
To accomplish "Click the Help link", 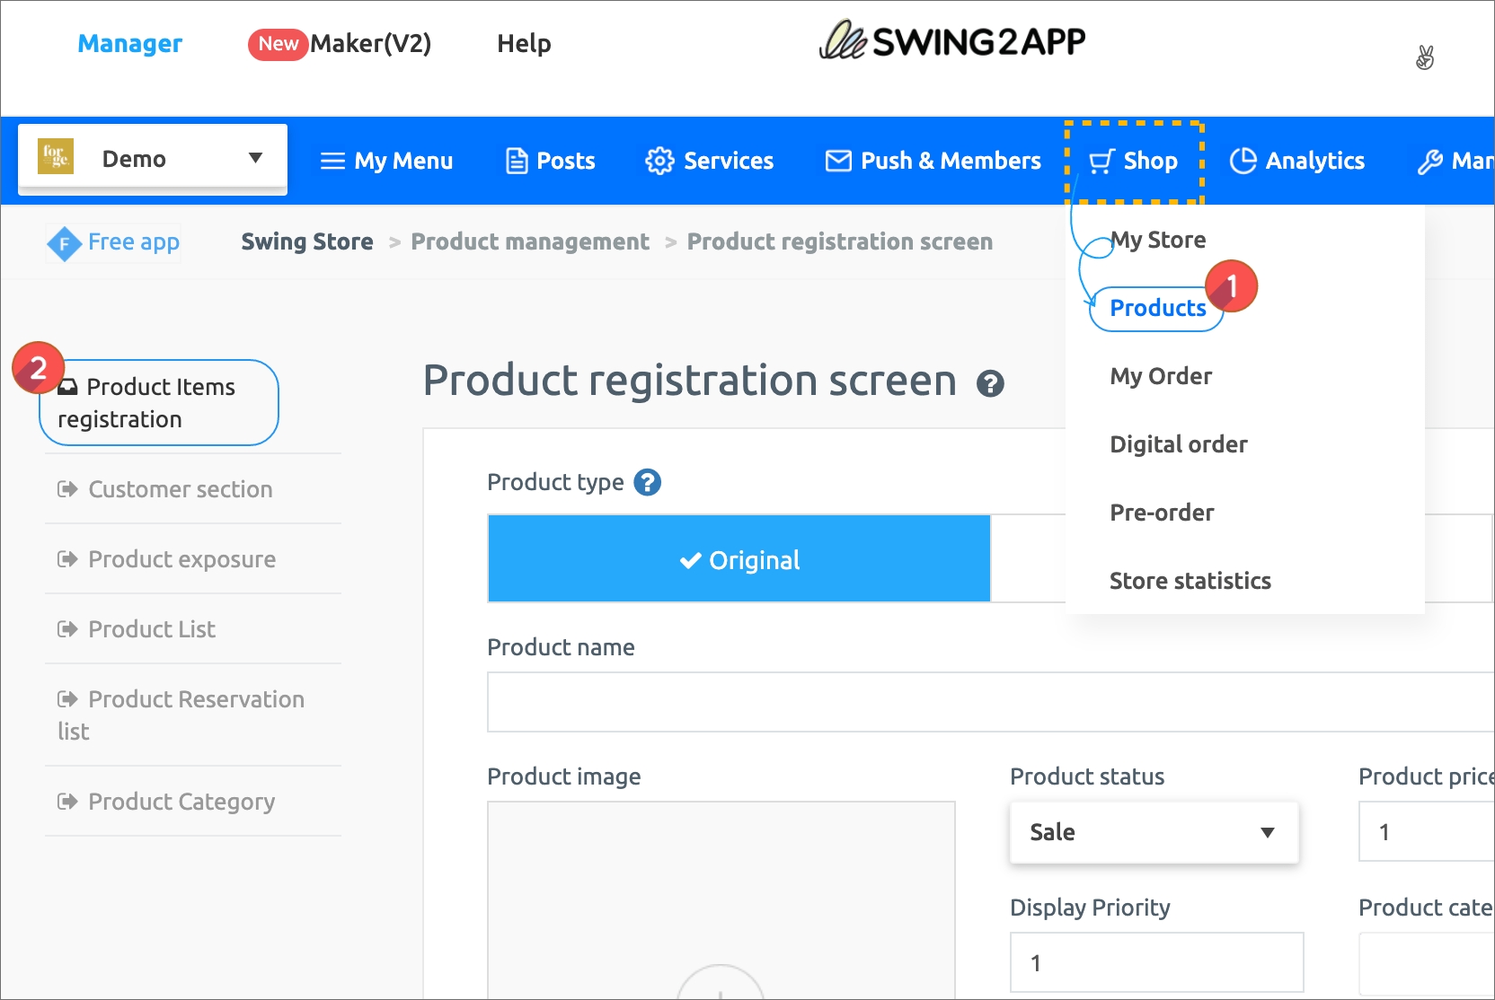I will [524, 43].
